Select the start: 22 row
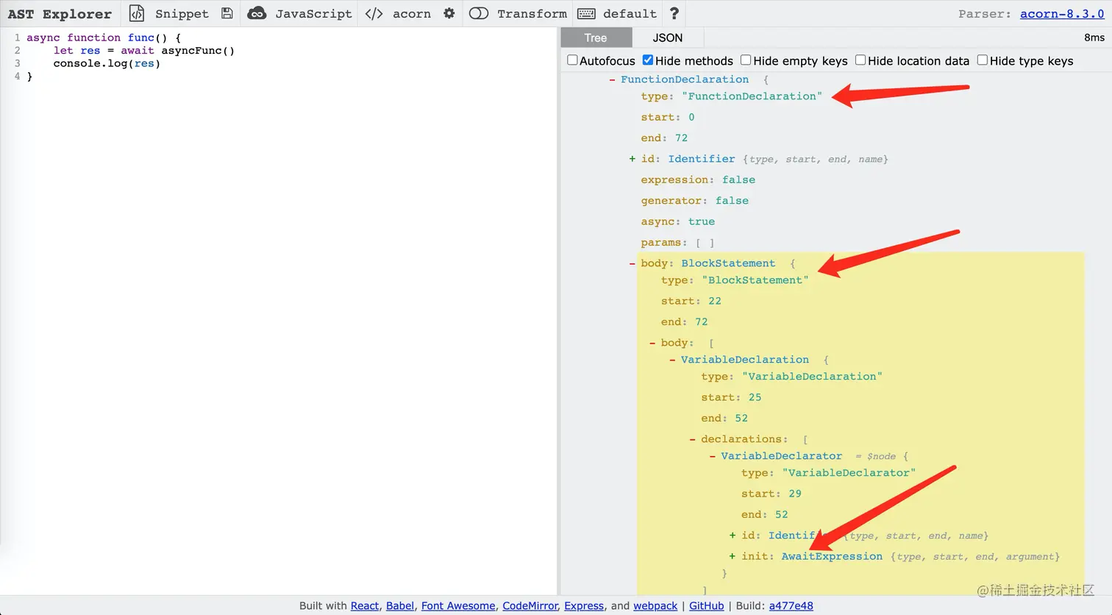This screenshot has width=1112, height=615. click(x=691, y=301)
